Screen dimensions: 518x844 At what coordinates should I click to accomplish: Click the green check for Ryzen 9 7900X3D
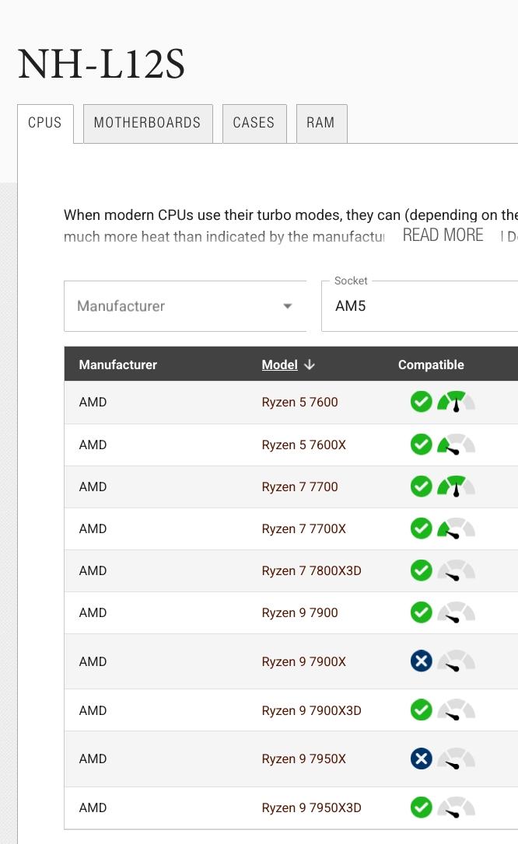(x=421, y=710)
